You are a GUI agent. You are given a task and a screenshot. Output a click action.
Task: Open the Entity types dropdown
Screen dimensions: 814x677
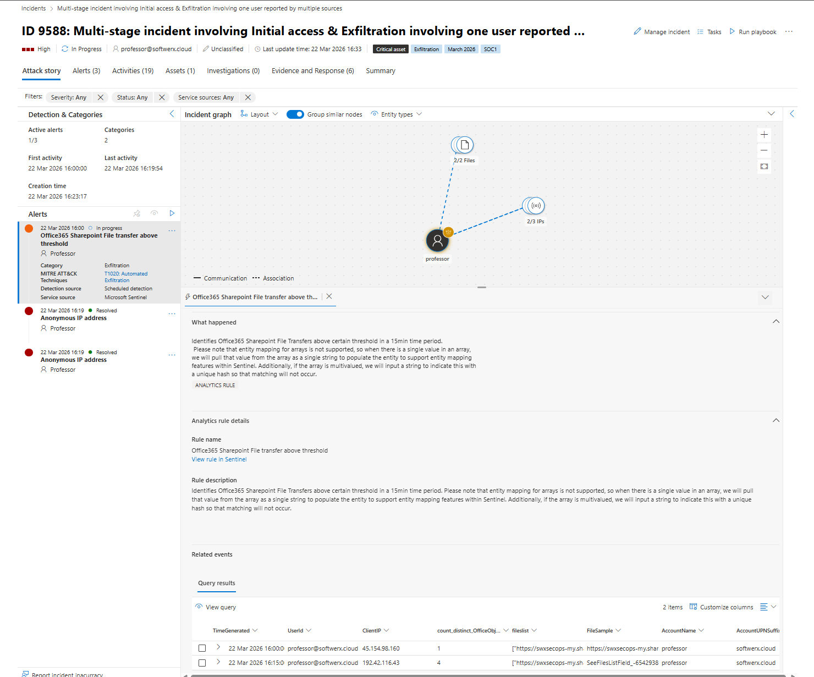(x=397, y=114)
